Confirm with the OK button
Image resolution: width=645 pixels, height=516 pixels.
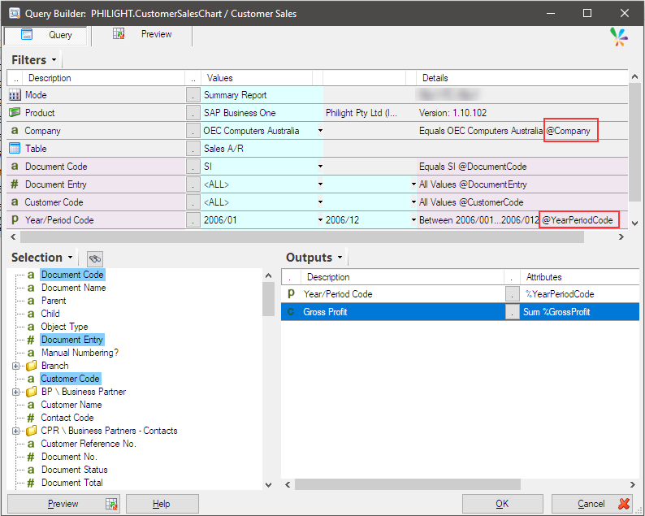(x=502, y=504)
